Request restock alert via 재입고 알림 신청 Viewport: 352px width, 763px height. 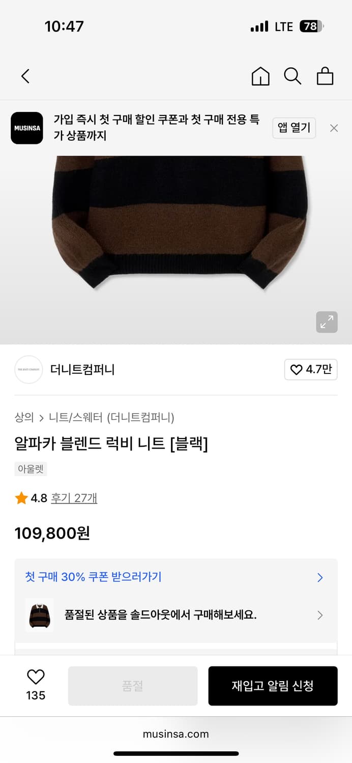273,685
